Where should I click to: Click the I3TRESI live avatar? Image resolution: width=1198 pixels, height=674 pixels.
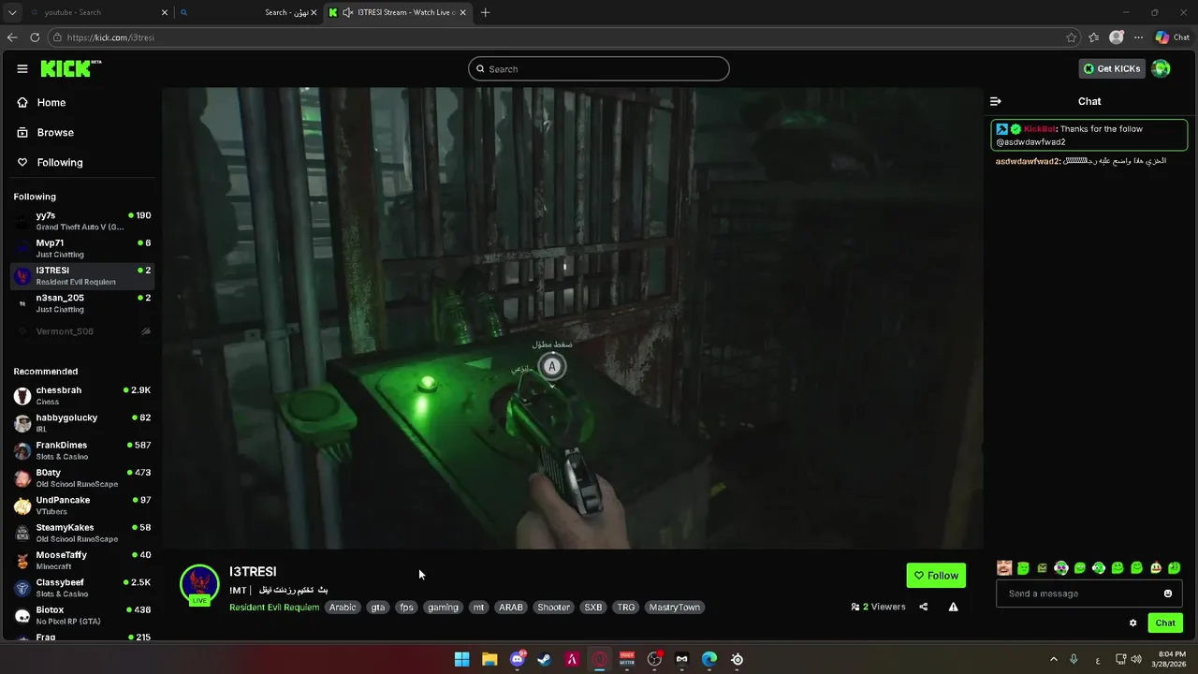(x=199, y=585)
